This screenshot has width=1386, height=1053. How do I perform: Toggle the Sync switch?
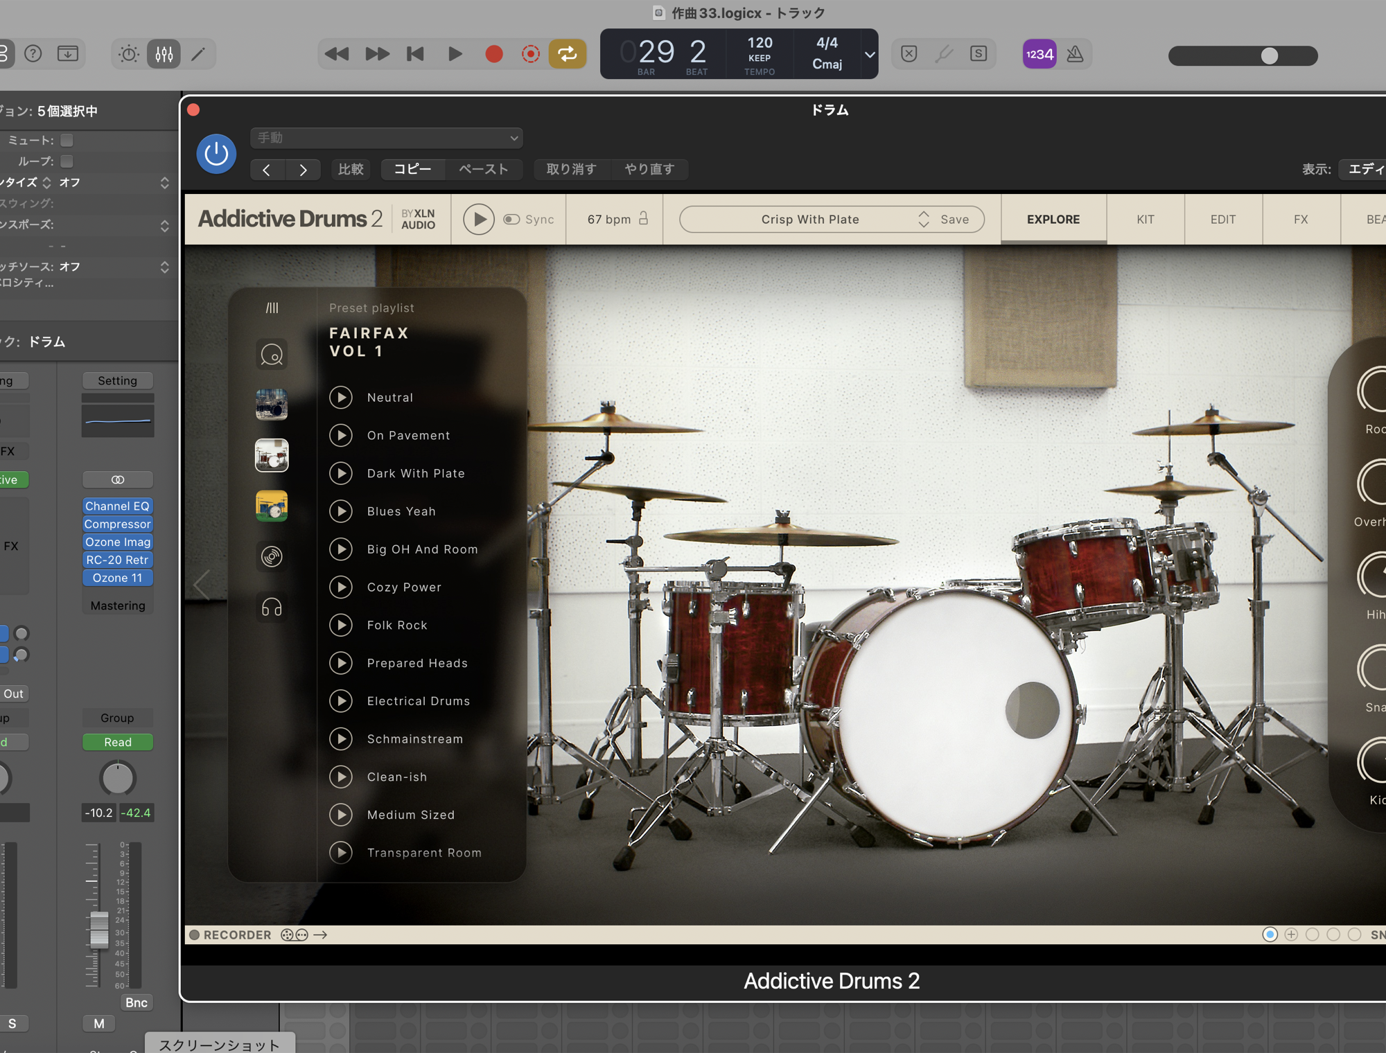coord(511,220)
